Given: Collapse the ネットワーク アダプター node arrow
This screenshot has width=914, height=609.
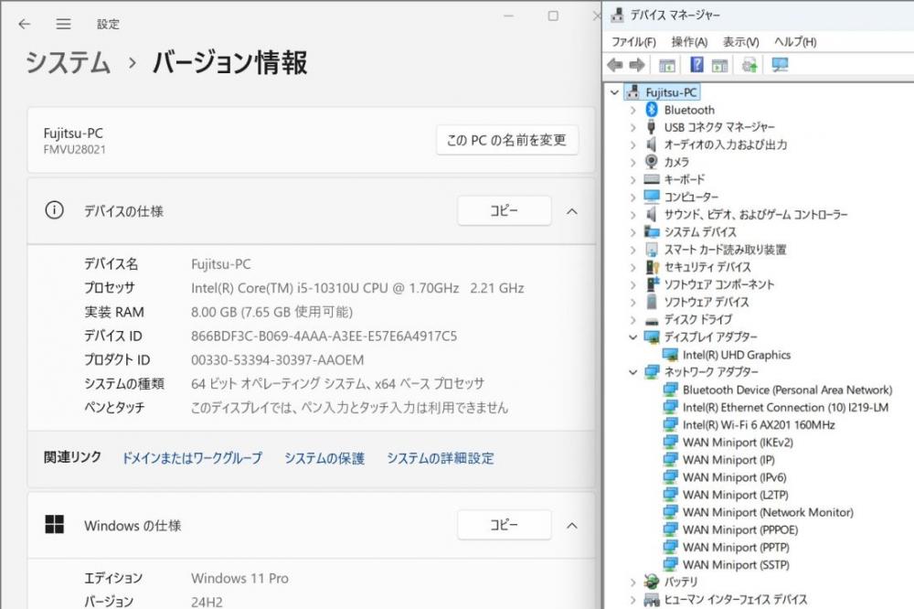Looking at the screenshot, I should point(633,372).
